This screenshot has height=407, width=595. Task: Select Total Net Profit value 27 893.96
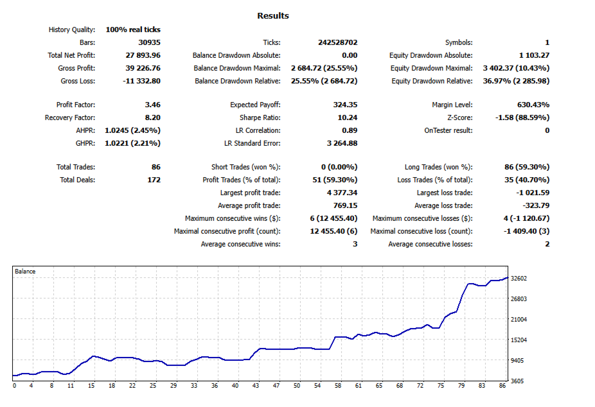click(x=143, y=55)
